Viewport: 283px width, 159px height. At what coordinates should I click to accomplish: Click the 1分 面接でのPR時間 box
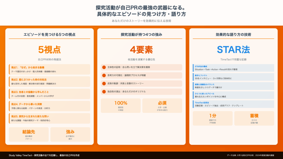(213, 118)
